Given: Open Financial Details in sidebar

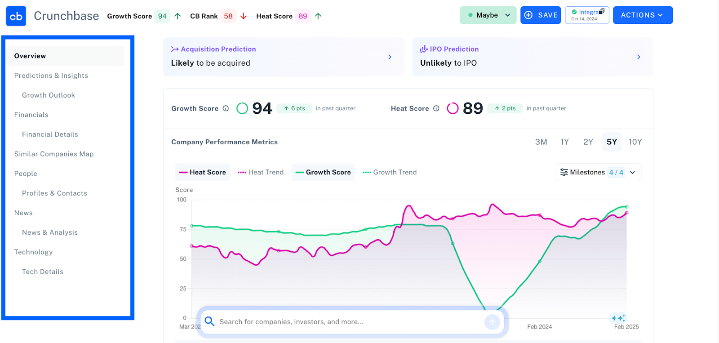Looking at the screenshot, I should pos(50,134).
